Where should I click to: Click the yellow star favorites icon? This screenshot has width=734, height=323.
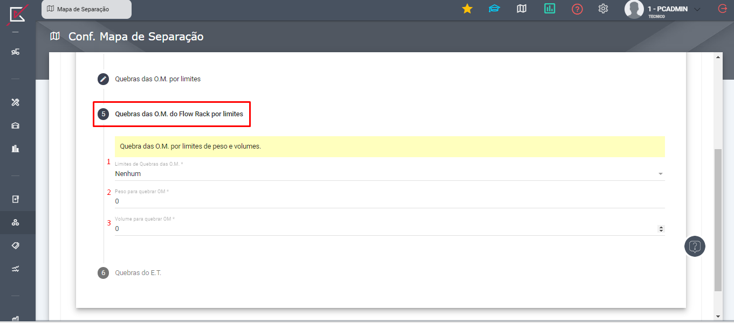467,9
